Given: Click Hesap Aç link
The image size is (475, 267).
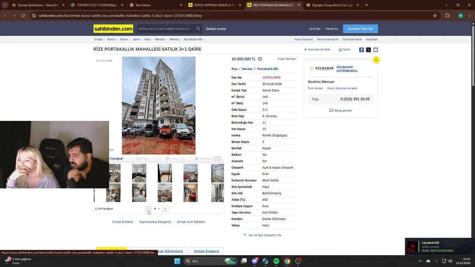Looking at the screenshot, I should click(332, 29).
